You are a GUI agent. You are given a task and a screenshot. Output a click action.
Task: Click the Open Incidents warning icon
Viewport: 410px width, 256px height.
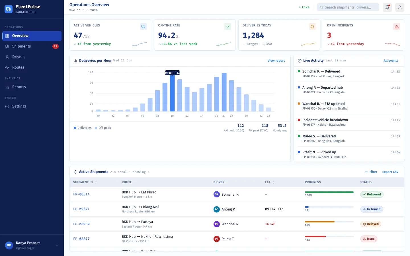[x=397, y=26]
